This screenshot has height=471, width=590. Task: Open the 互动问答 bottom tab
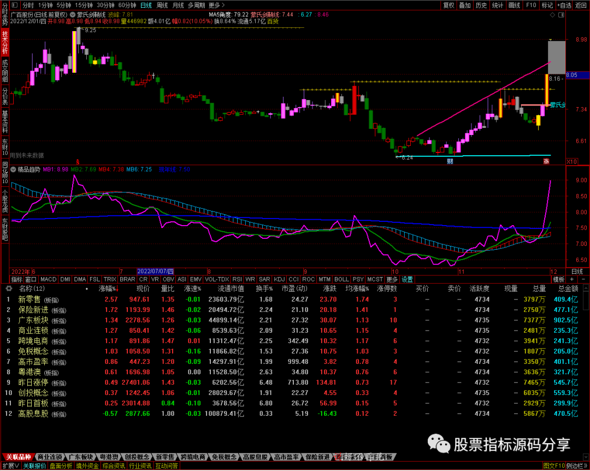pos(167,466)
